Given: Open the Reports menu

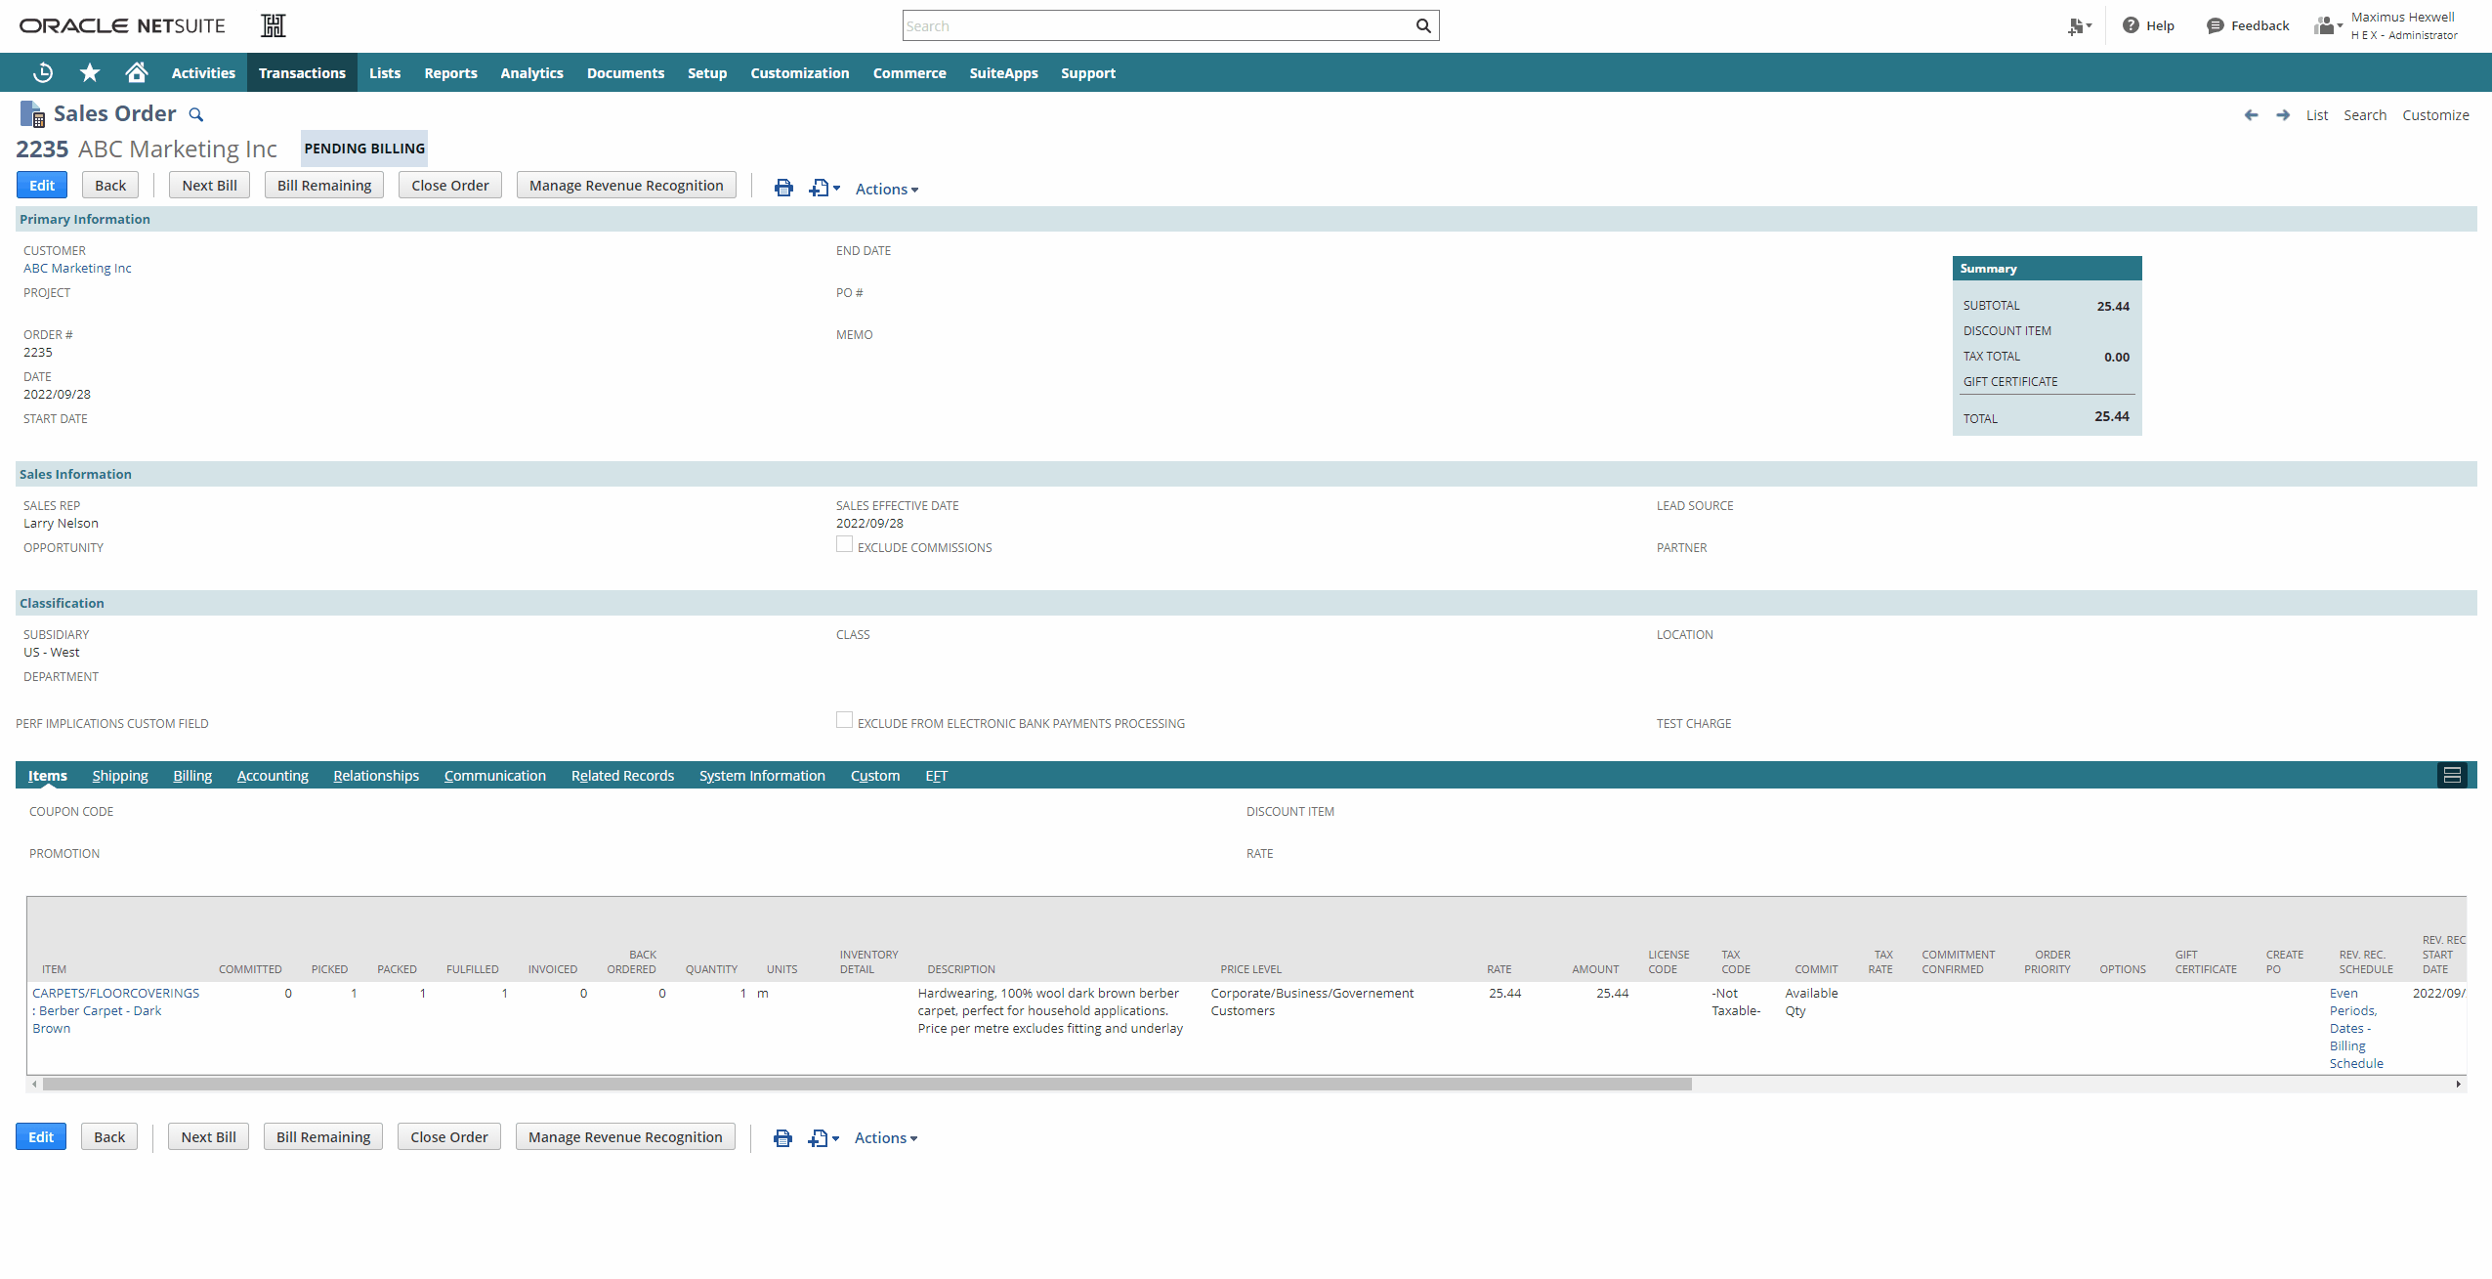Looking at the screenshot, I should coord(450,72).
